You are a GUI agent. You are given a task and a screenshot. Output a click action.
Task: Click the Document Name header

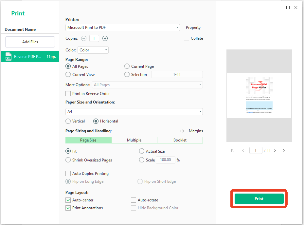(20, 29)
